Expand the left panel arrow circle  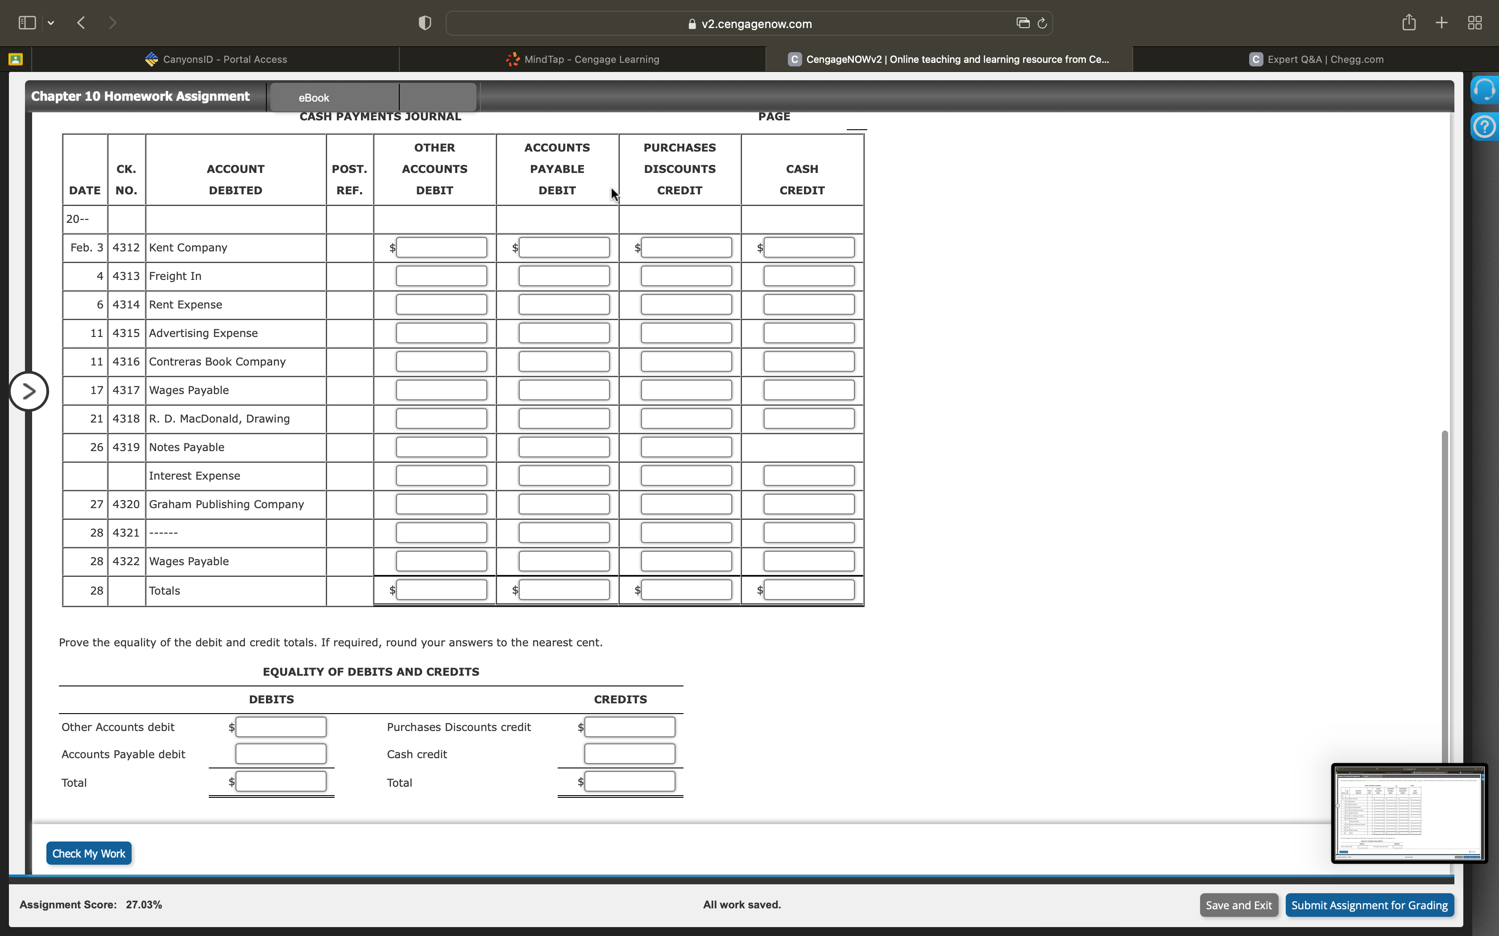pyautogui.click(x=29, y=391)
